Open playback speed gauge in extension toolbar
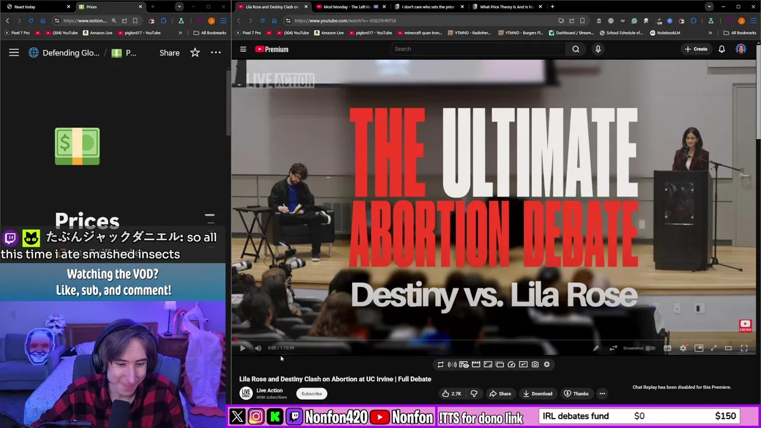 pos(511,364)
